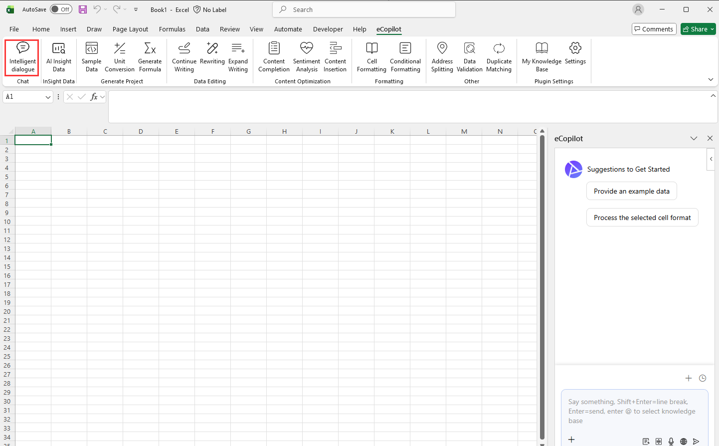
Task: Toggle the AutoSave switch
Action: click(x=61, y=9)
